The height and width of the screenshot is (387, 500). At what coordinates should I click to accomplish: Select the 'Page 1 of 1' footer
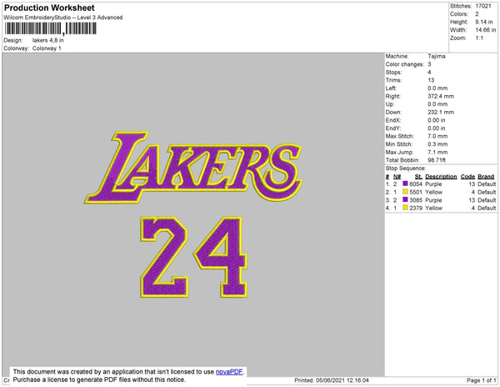(x=482, y=380)
